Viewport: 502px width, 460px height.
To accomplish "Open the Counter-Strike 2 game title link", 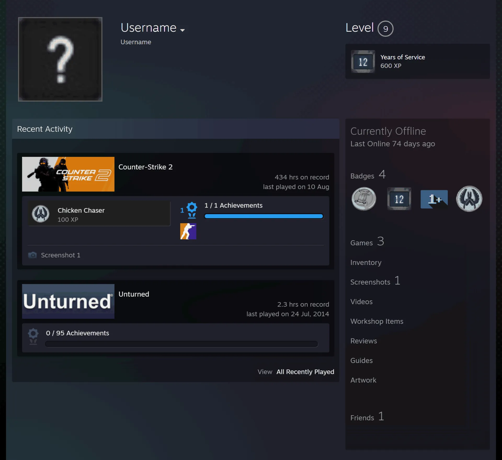I will click(145, 167).
